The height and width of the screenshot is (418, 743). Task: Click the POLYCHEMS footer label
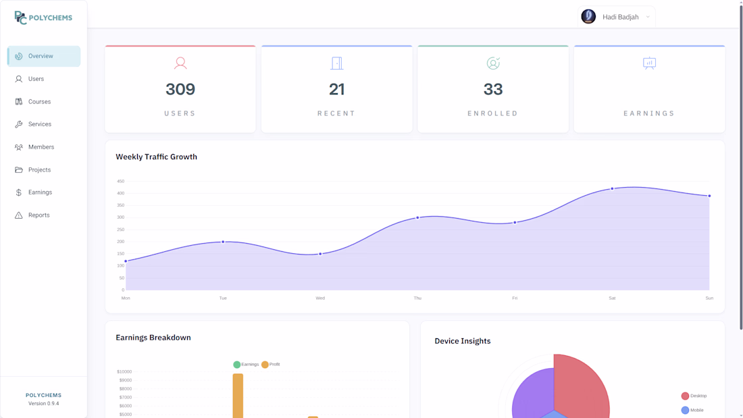[x=44, y=395]
